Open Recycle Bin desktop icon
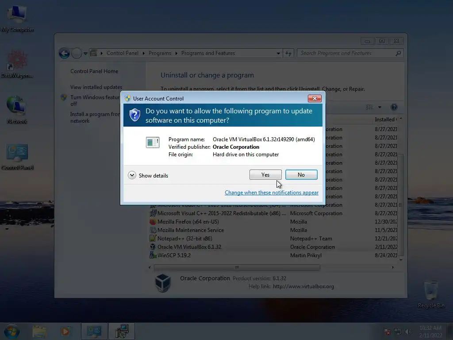The image size is (453, 340). [x=431, y=294]
